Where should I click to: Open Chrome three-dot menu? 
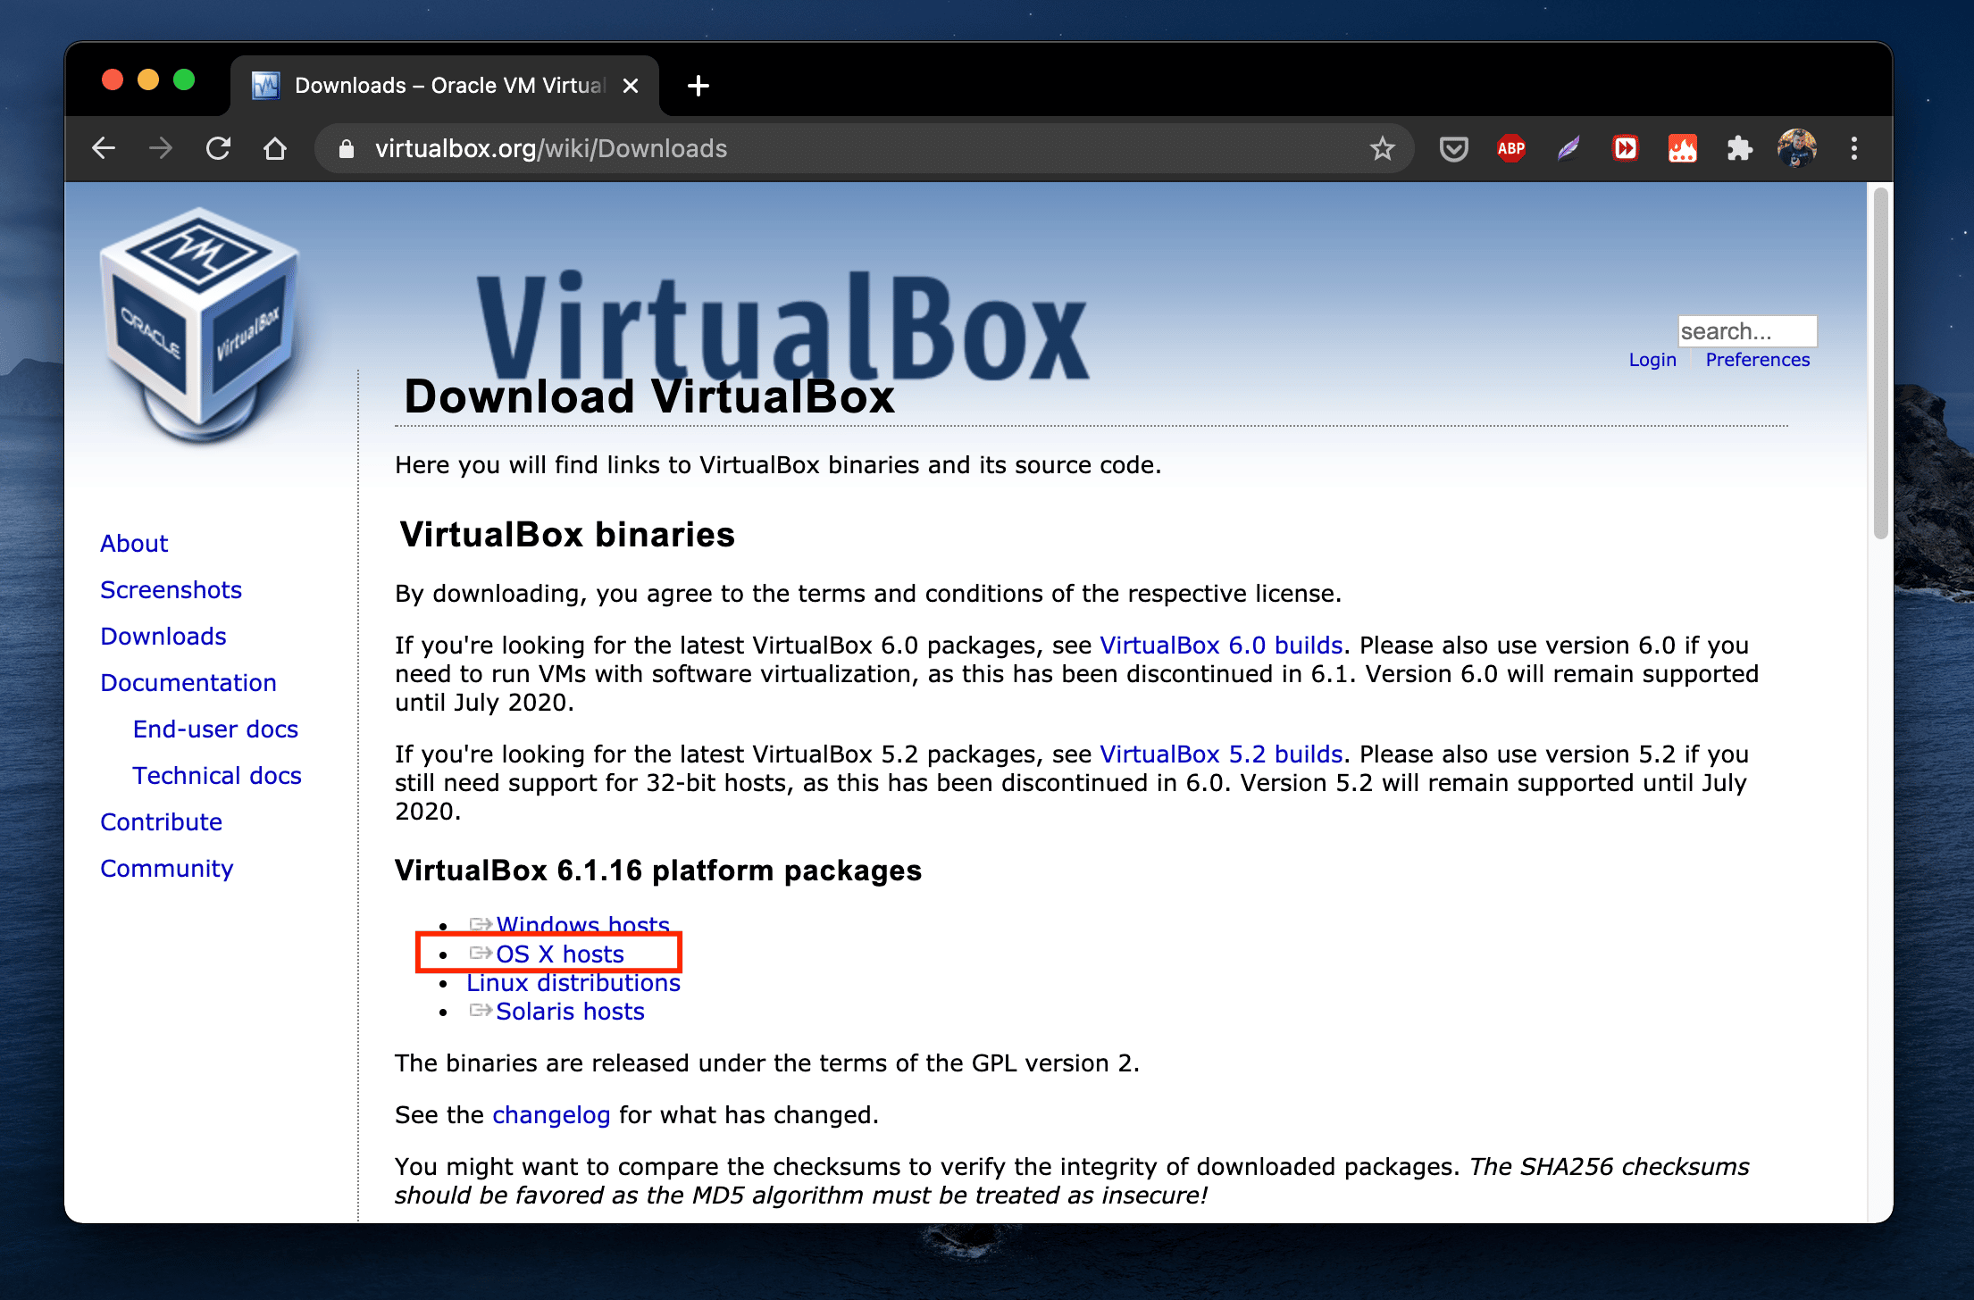1854,148
